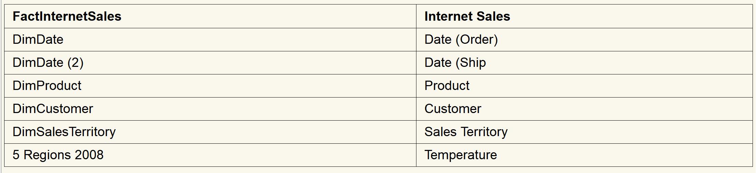Image resolution: width=756 pixels, height=173 pixels.
Task: Click the DimDate (2) cell
Action: [48, 63]
